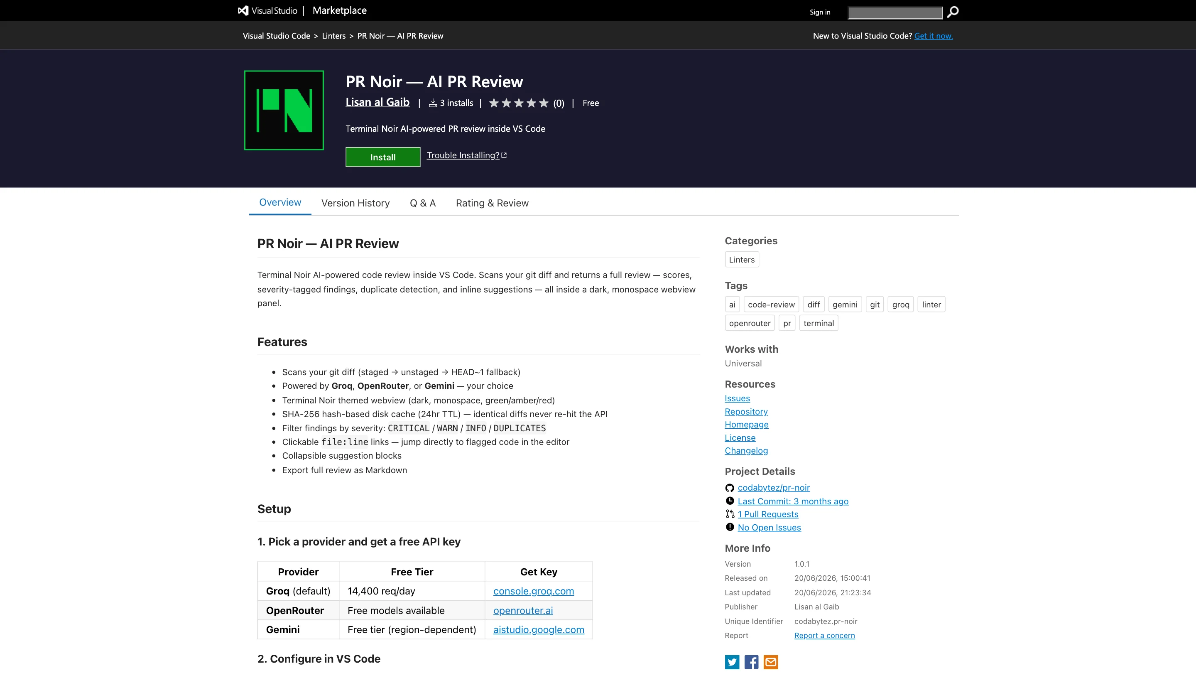Open the Marketplace header link
Viewport: 1196px width, 673px height.
[339, 10]
